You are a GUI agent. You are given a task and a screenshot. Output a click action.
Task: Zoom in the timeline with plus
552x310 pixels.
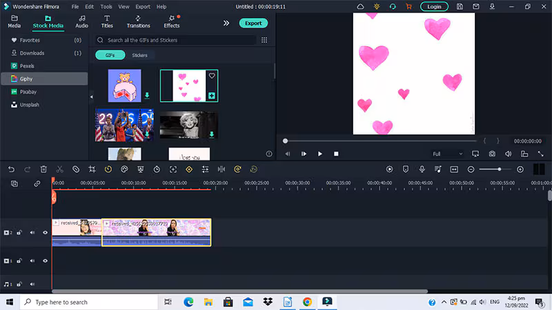[x=520, y=169]
